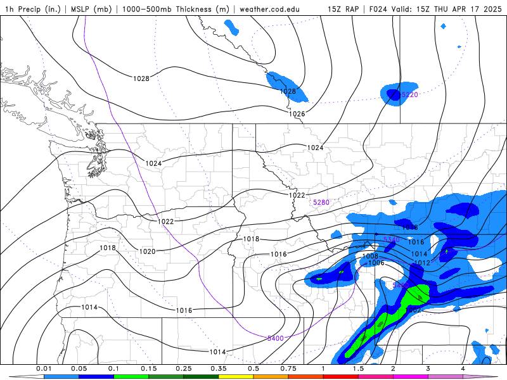Pick the orange 0.5–0.75 color bar segment

[271, 377]
